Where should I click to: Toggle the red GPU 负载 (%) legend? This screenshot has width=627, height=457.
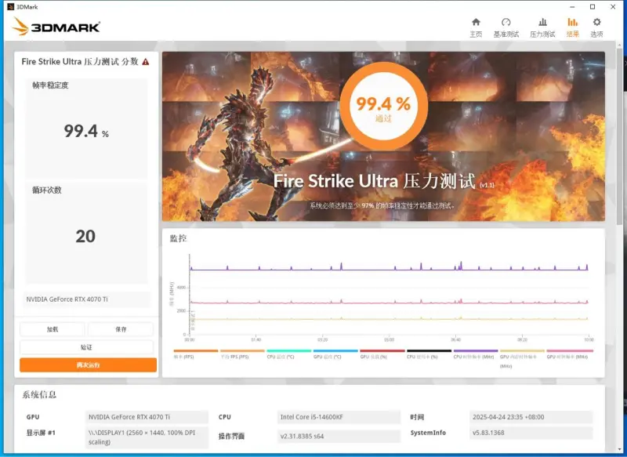pos(382,354)
